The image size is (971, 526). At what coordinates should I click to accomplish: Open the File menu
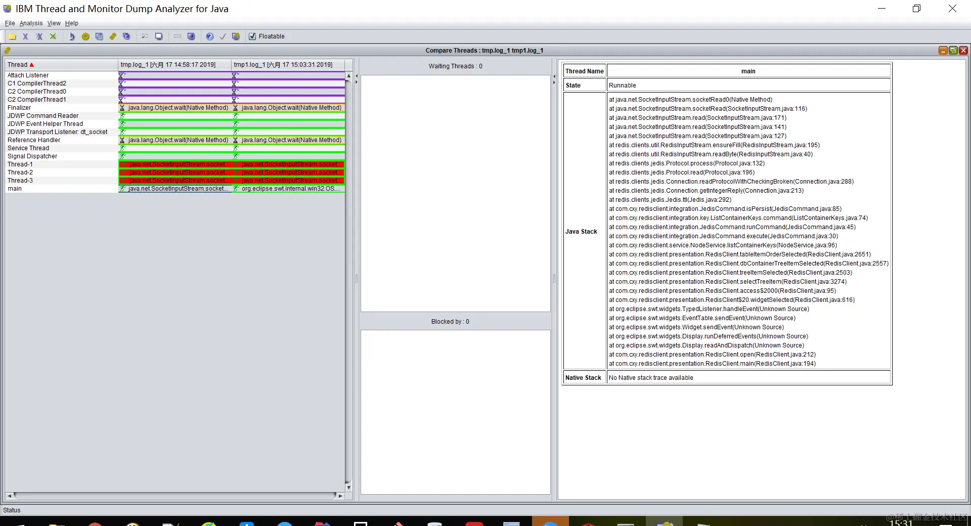[x=10, y=23]
